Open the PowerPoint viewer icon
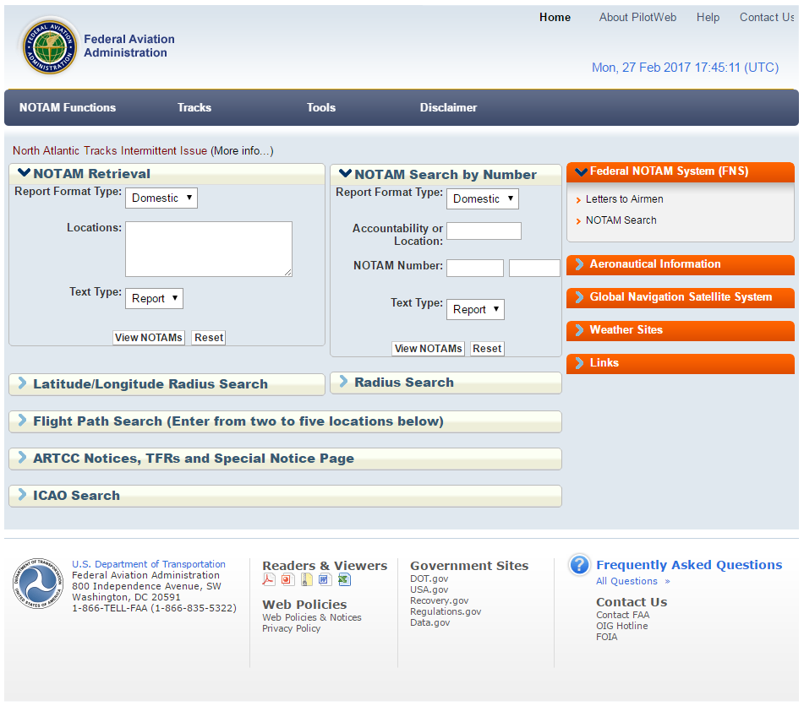The height and width of the screenshot is (706, 804). click(287, 579)
